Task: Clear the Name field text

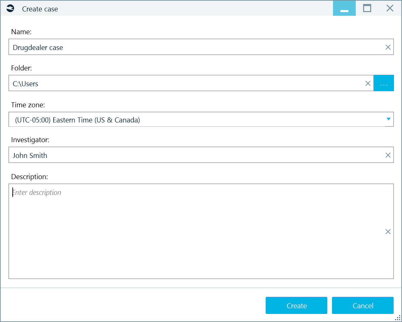Action: (x=388, y=47)
